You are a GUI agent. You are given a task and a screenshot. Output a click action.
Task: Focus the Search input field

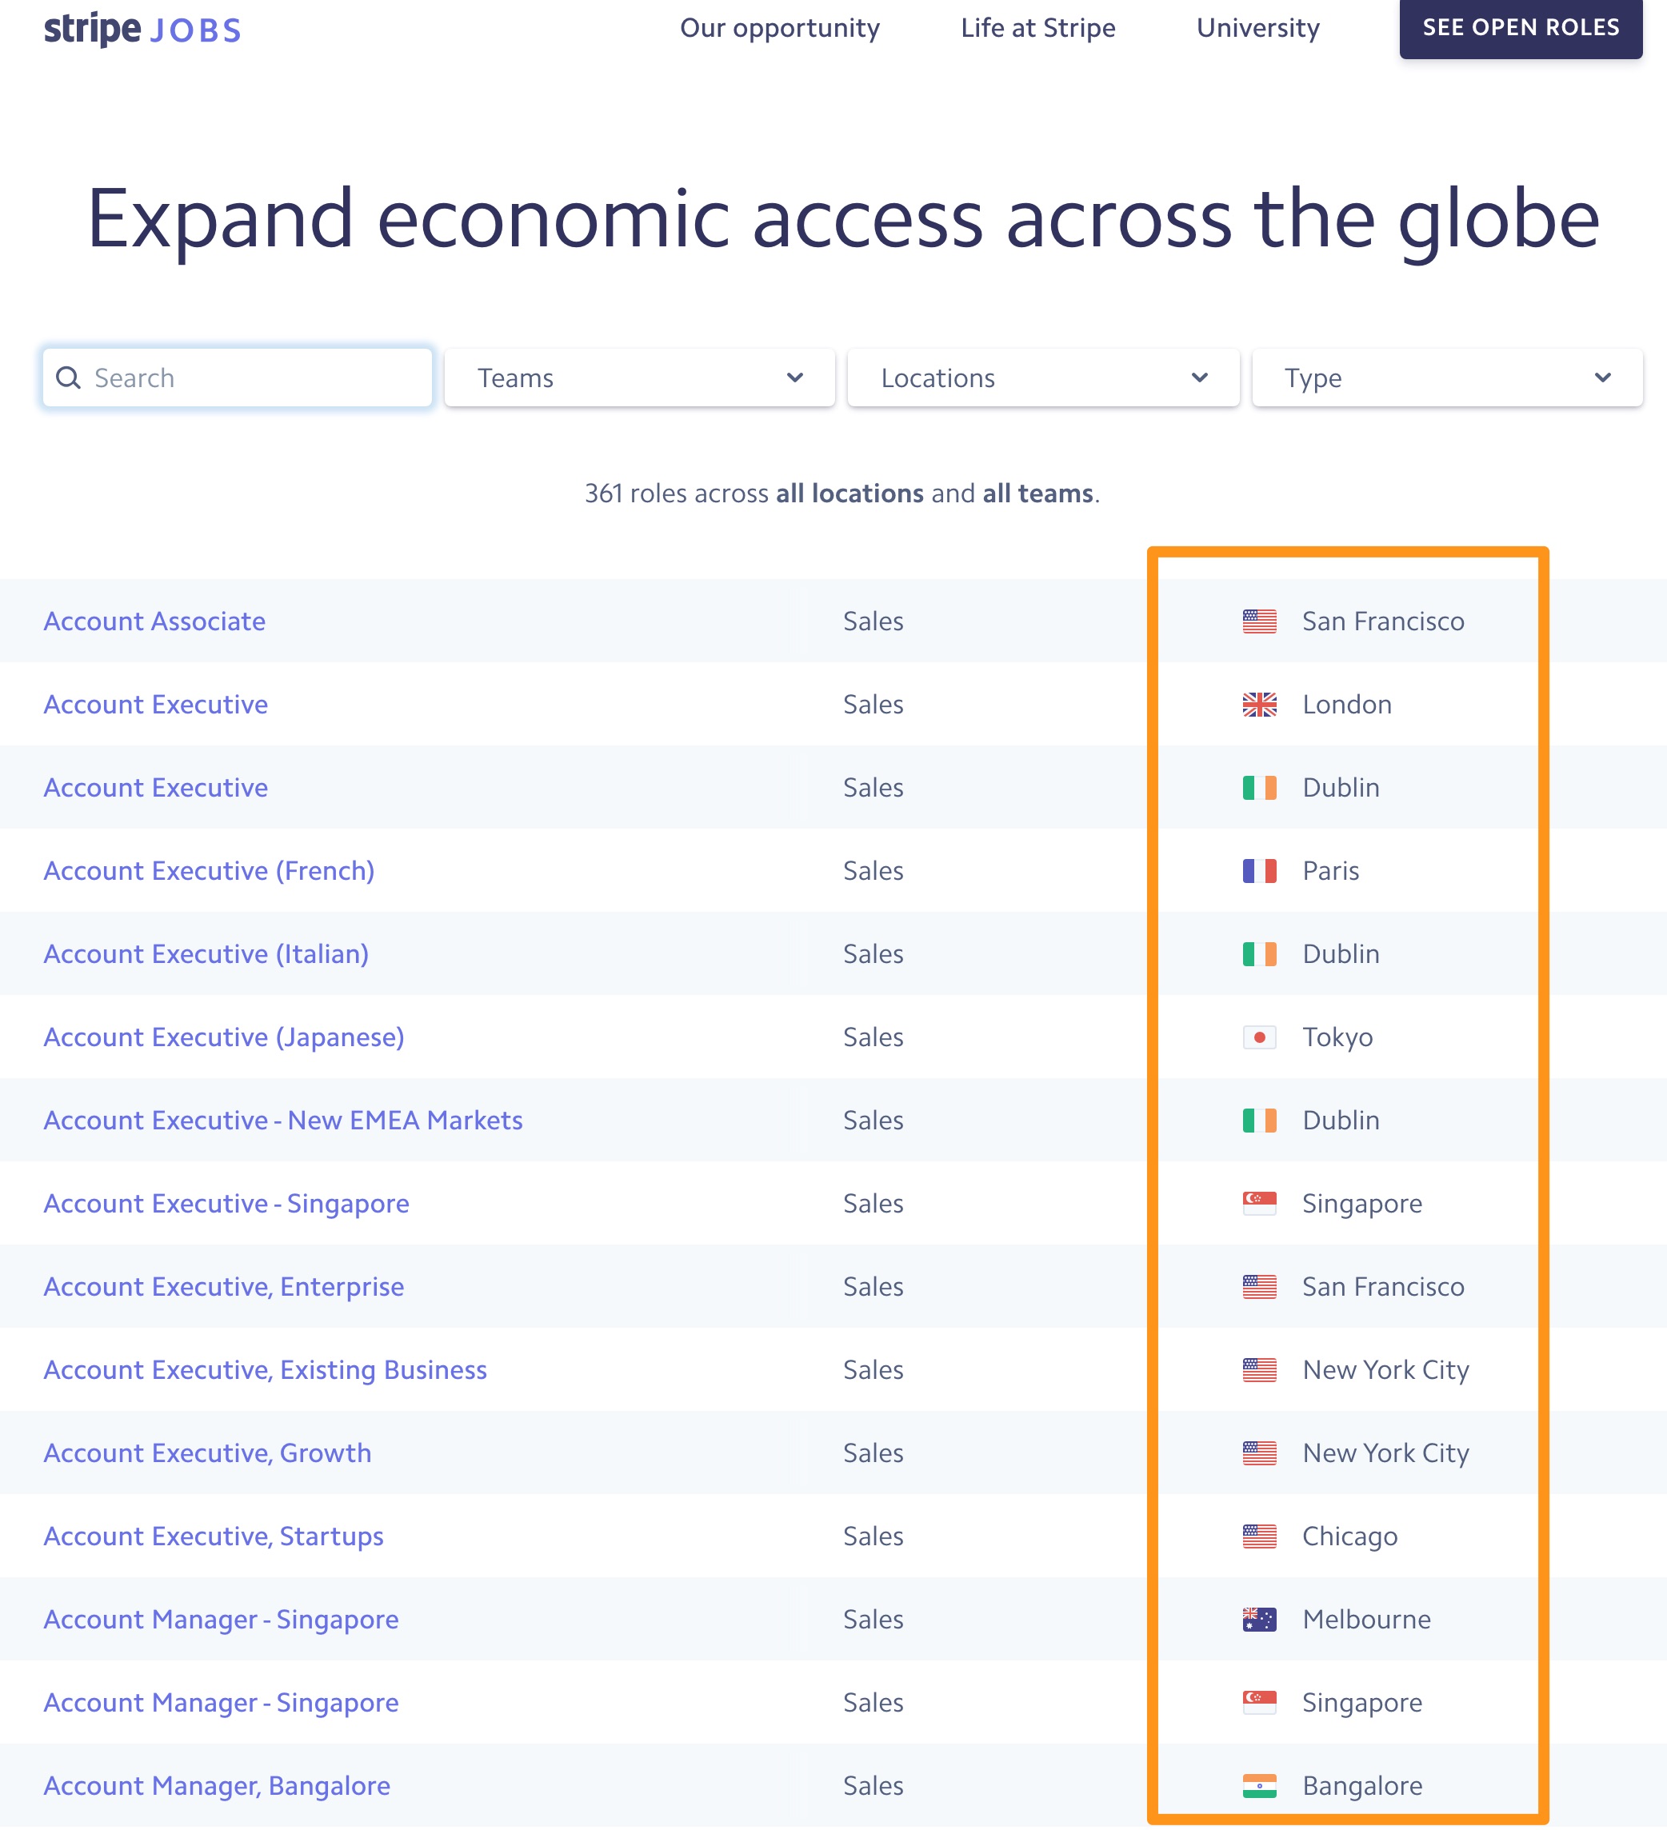click(237, 378)
